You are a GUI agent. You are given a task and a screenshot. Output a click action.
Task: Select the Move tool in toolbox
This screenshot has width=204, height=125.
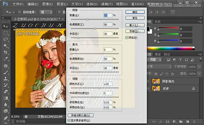coord(6,26)
